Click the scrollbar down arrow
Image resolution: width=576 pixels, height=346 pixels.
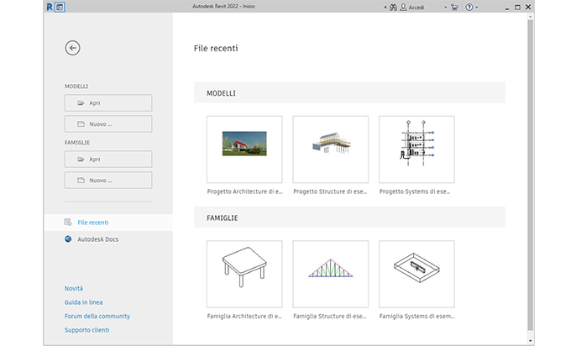click(530, 341)
